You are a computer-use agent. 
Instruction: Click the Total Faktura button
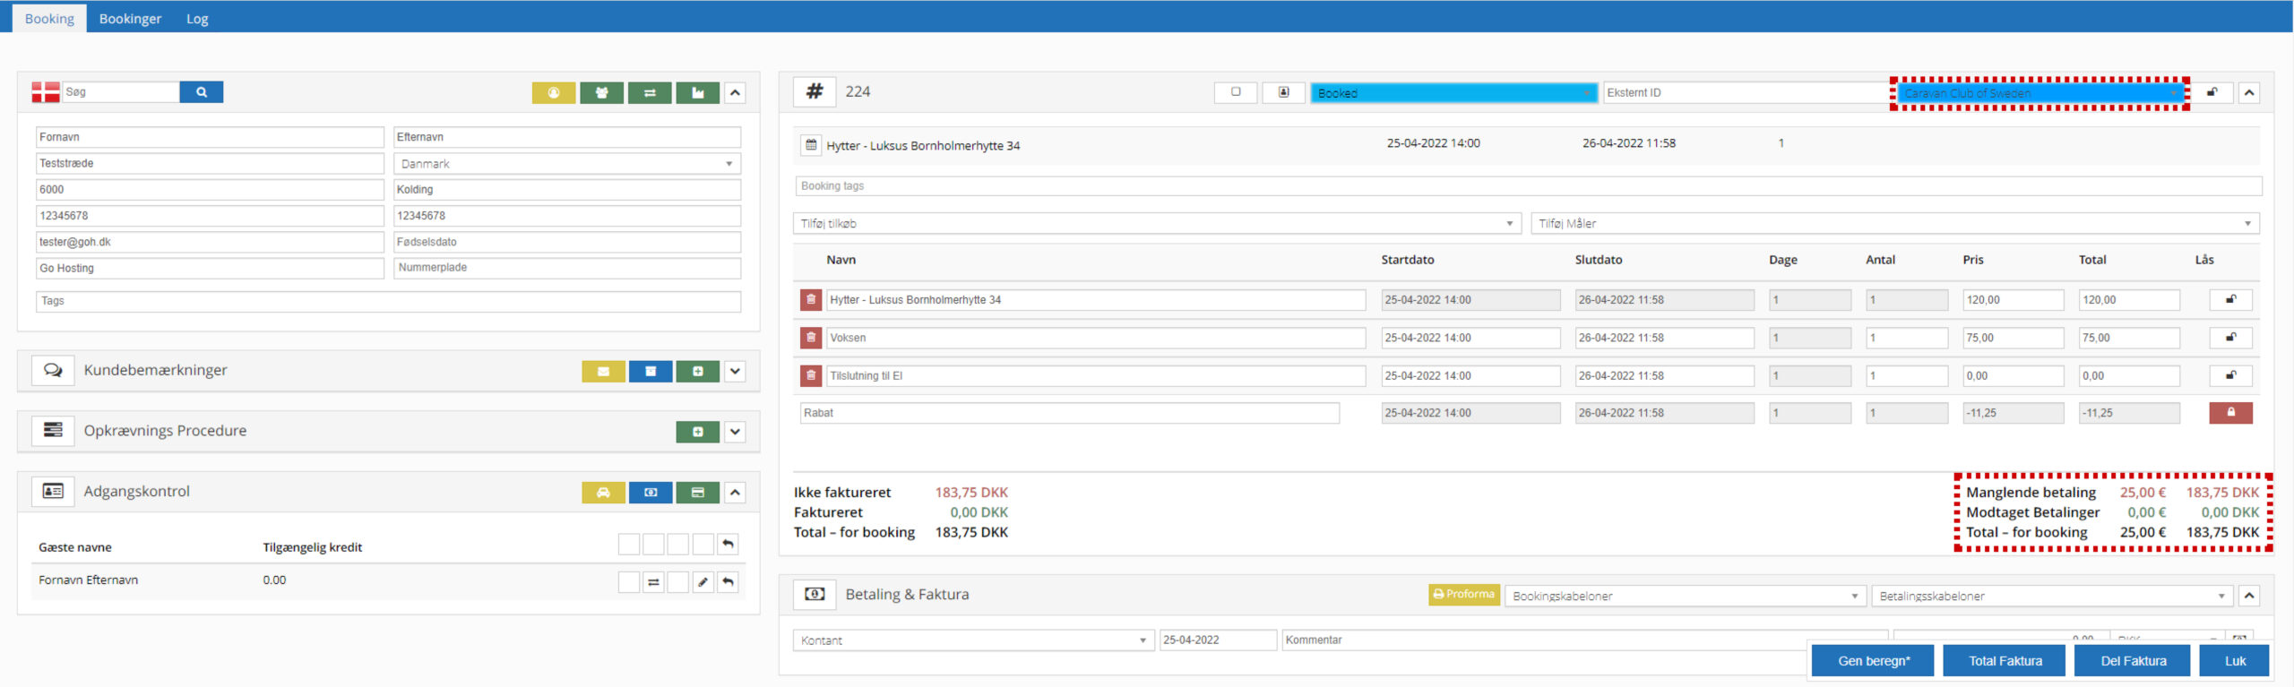(2005, 661)
